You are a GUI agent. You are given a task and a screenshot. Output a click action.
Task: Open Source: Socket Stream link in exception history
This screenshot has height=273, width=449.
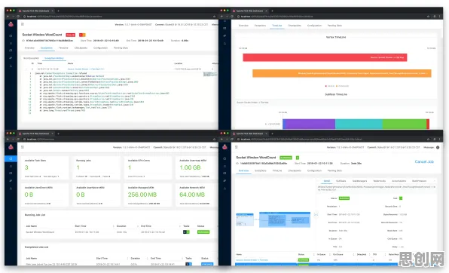click(x=86, y=69)
